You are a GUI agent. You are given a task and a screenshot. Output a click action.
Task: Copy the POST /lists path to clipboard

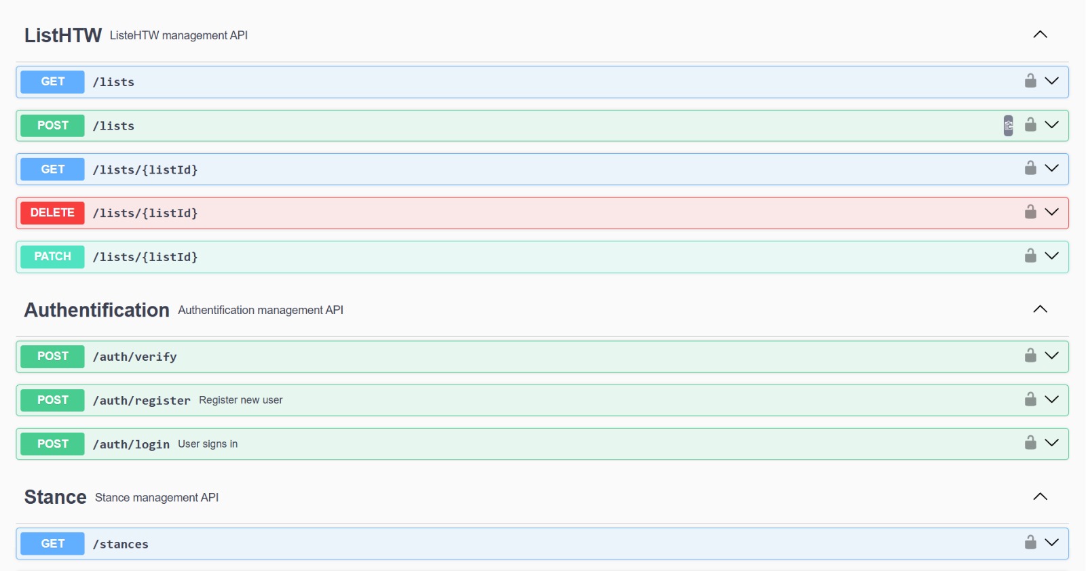1008,125
